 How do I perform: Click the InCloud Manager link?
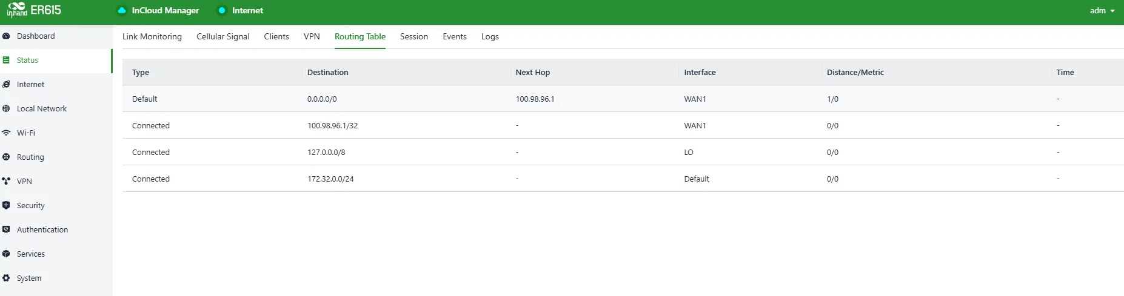(x=166, y=10)
